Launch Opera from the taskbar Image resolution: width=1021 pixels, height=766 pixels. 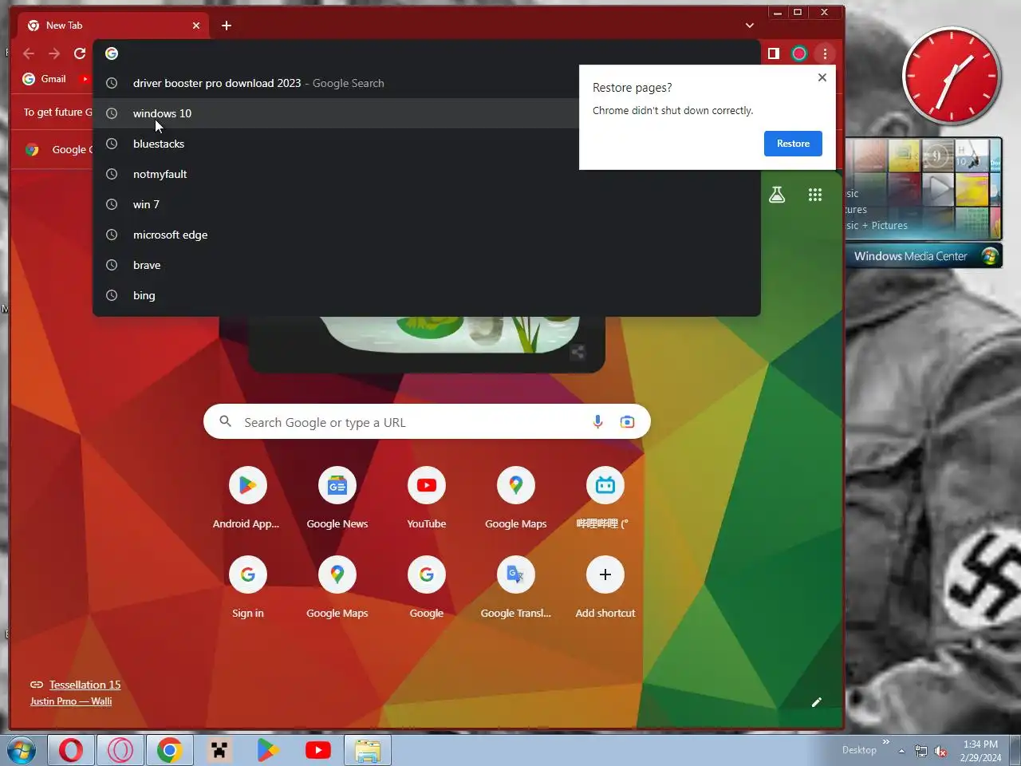[x=71, y=751]
